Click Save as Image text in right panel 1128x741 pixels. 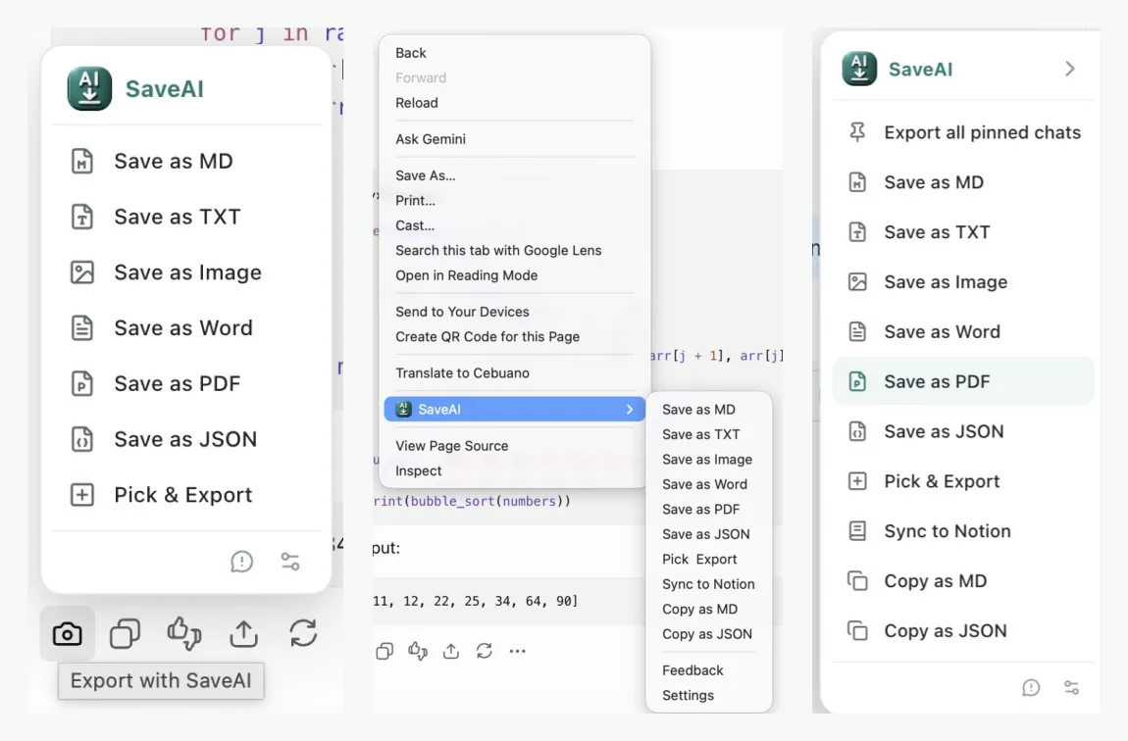pyautogui.click(x=946, y=282)
